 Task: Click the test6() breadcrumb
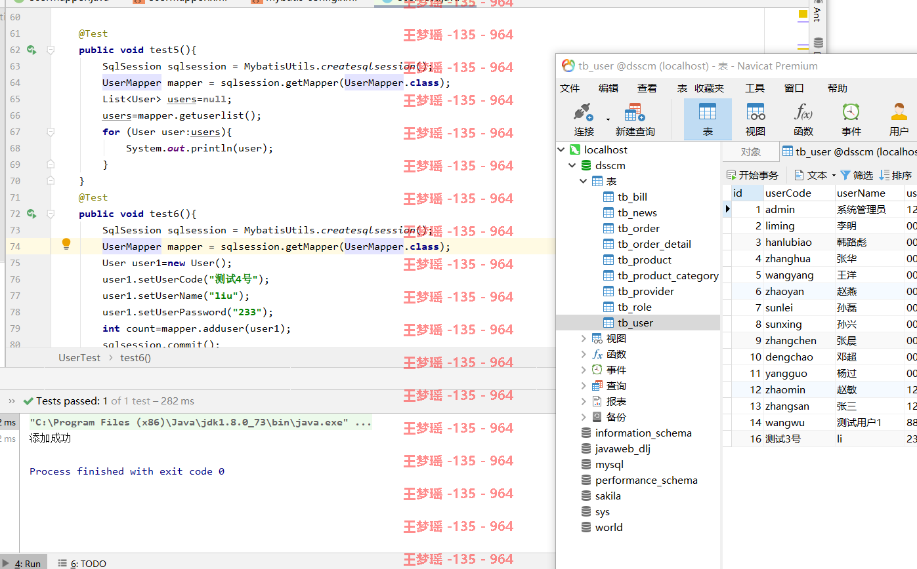coord(135,357)
